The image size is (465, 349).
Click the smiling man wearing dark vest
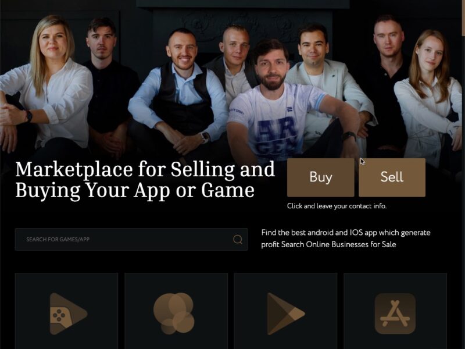pos(178,92)
